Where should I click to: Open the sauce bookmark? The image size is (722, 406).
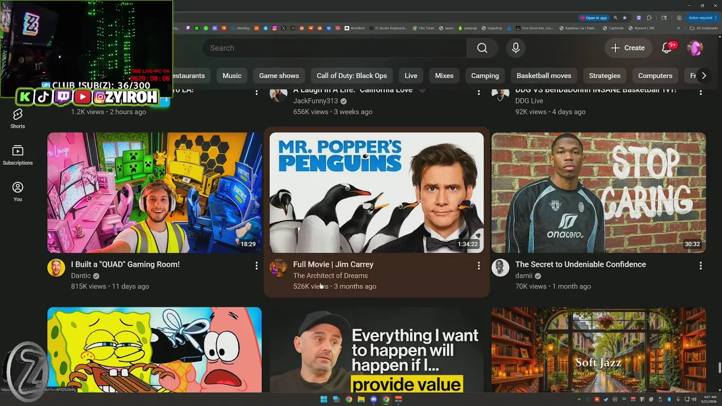tap(446, 28)
